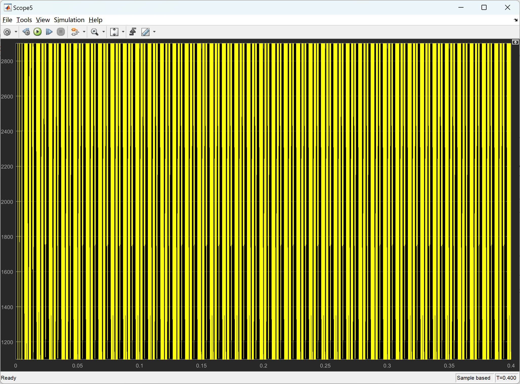Open the Tools menu
Viewport: 520px width, 384px height.
point(24,20)
